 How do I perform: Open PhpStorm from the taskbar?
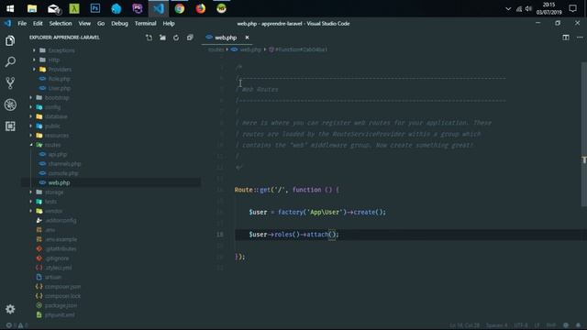pos(138,8)
